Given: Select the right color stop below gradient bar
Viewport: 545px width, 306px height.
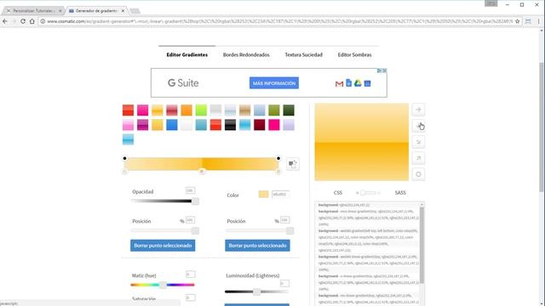Looking at the screenshot, I should [x=278, y=172].
